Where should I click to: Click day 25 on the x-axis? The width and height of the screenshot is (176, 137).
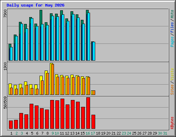134,133
